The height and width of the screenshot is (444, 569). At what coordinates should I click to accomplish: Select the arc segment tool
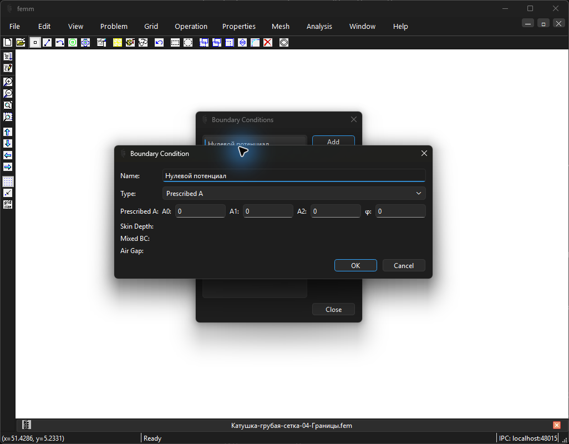[60, 43]
